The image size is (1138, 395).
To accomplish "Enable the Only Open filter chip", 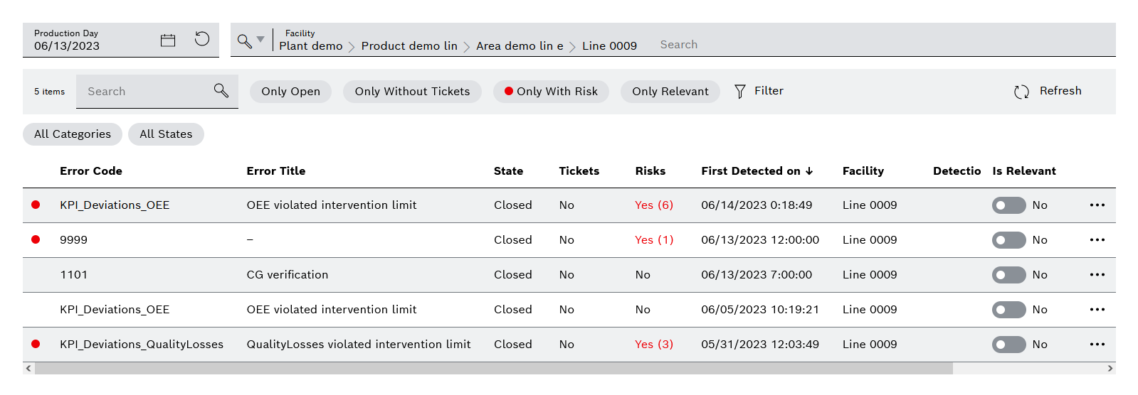I will 290,92.
